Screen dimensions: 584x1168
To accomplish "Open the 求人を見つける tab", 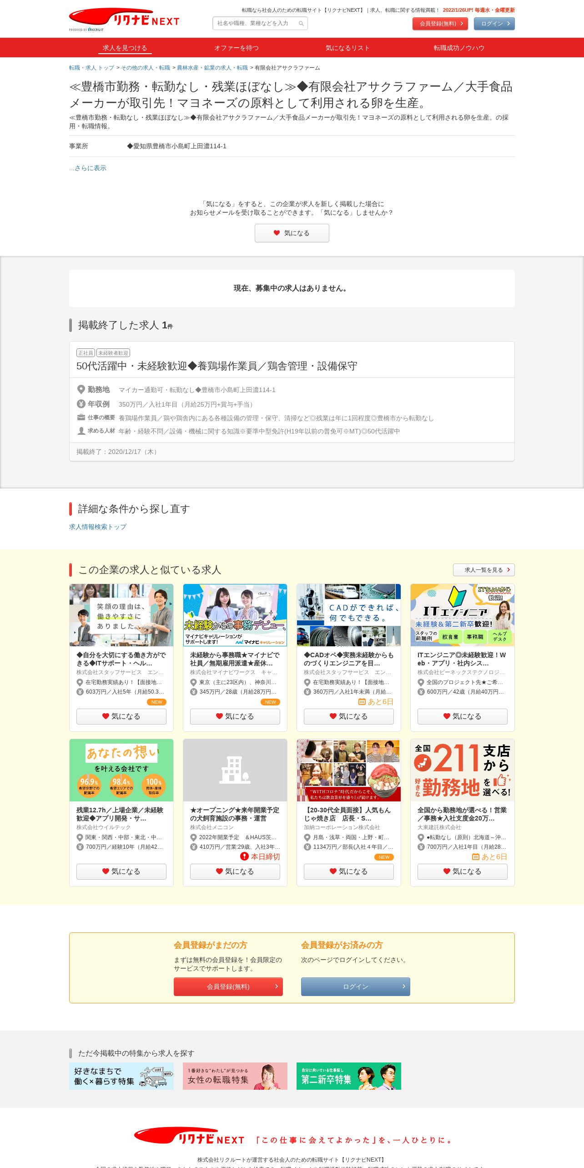I will [125, 48].
